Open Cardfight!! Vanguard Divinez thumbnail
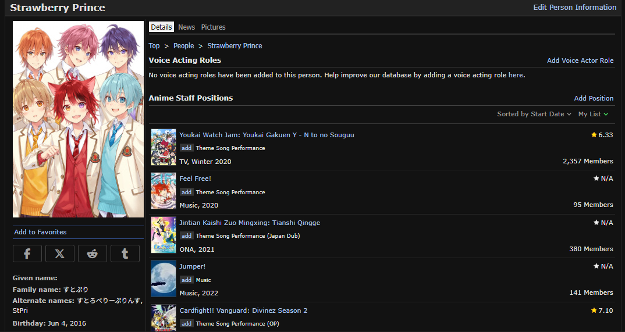Image resolution: width=625 pixels, height=332 pixels. coord(164,318)
